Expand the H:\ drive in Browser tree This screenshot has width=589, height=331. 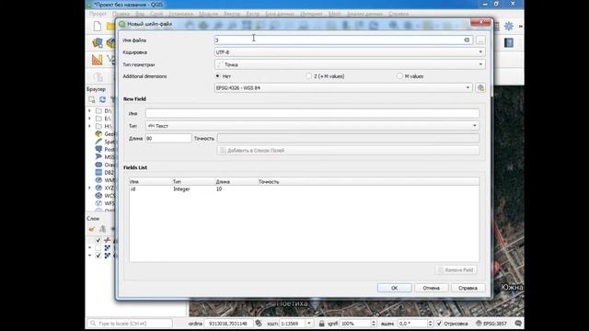coord(89,126)
